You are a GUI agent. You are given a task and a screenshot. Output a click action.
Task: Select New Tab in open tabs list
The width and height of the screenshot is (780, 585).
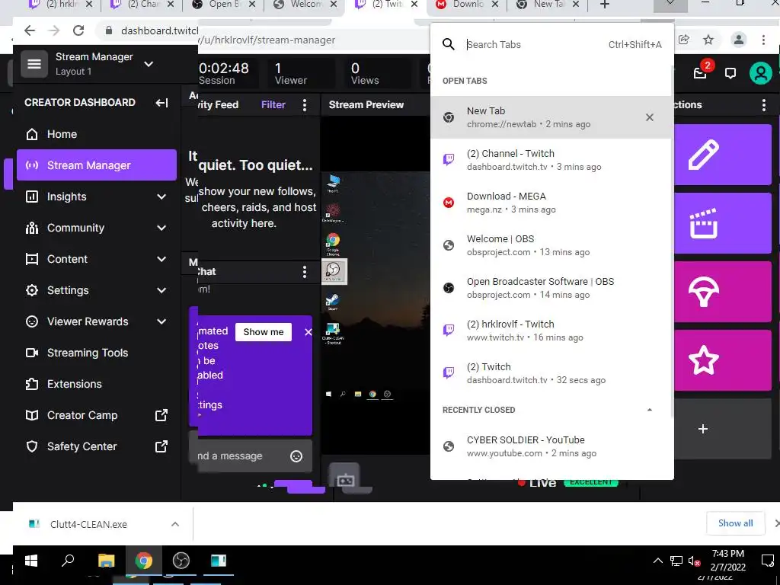point(551,117)
